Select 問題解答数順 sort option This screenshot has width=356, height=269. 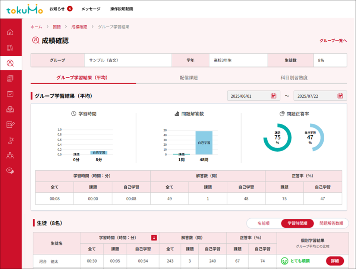(x=331, y=224)
